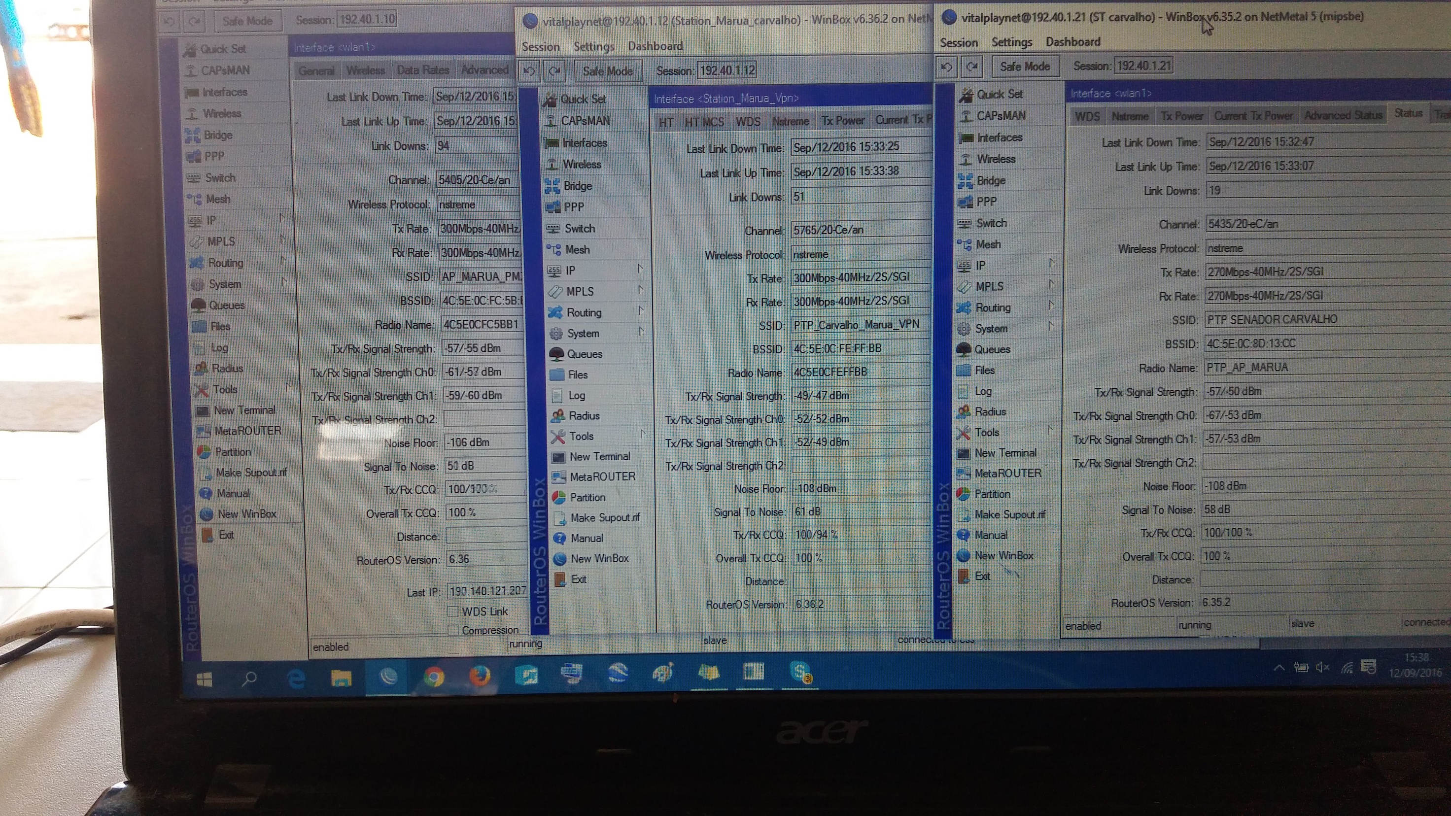Open Settings menu in middle WinBox window

coord(594,47)
